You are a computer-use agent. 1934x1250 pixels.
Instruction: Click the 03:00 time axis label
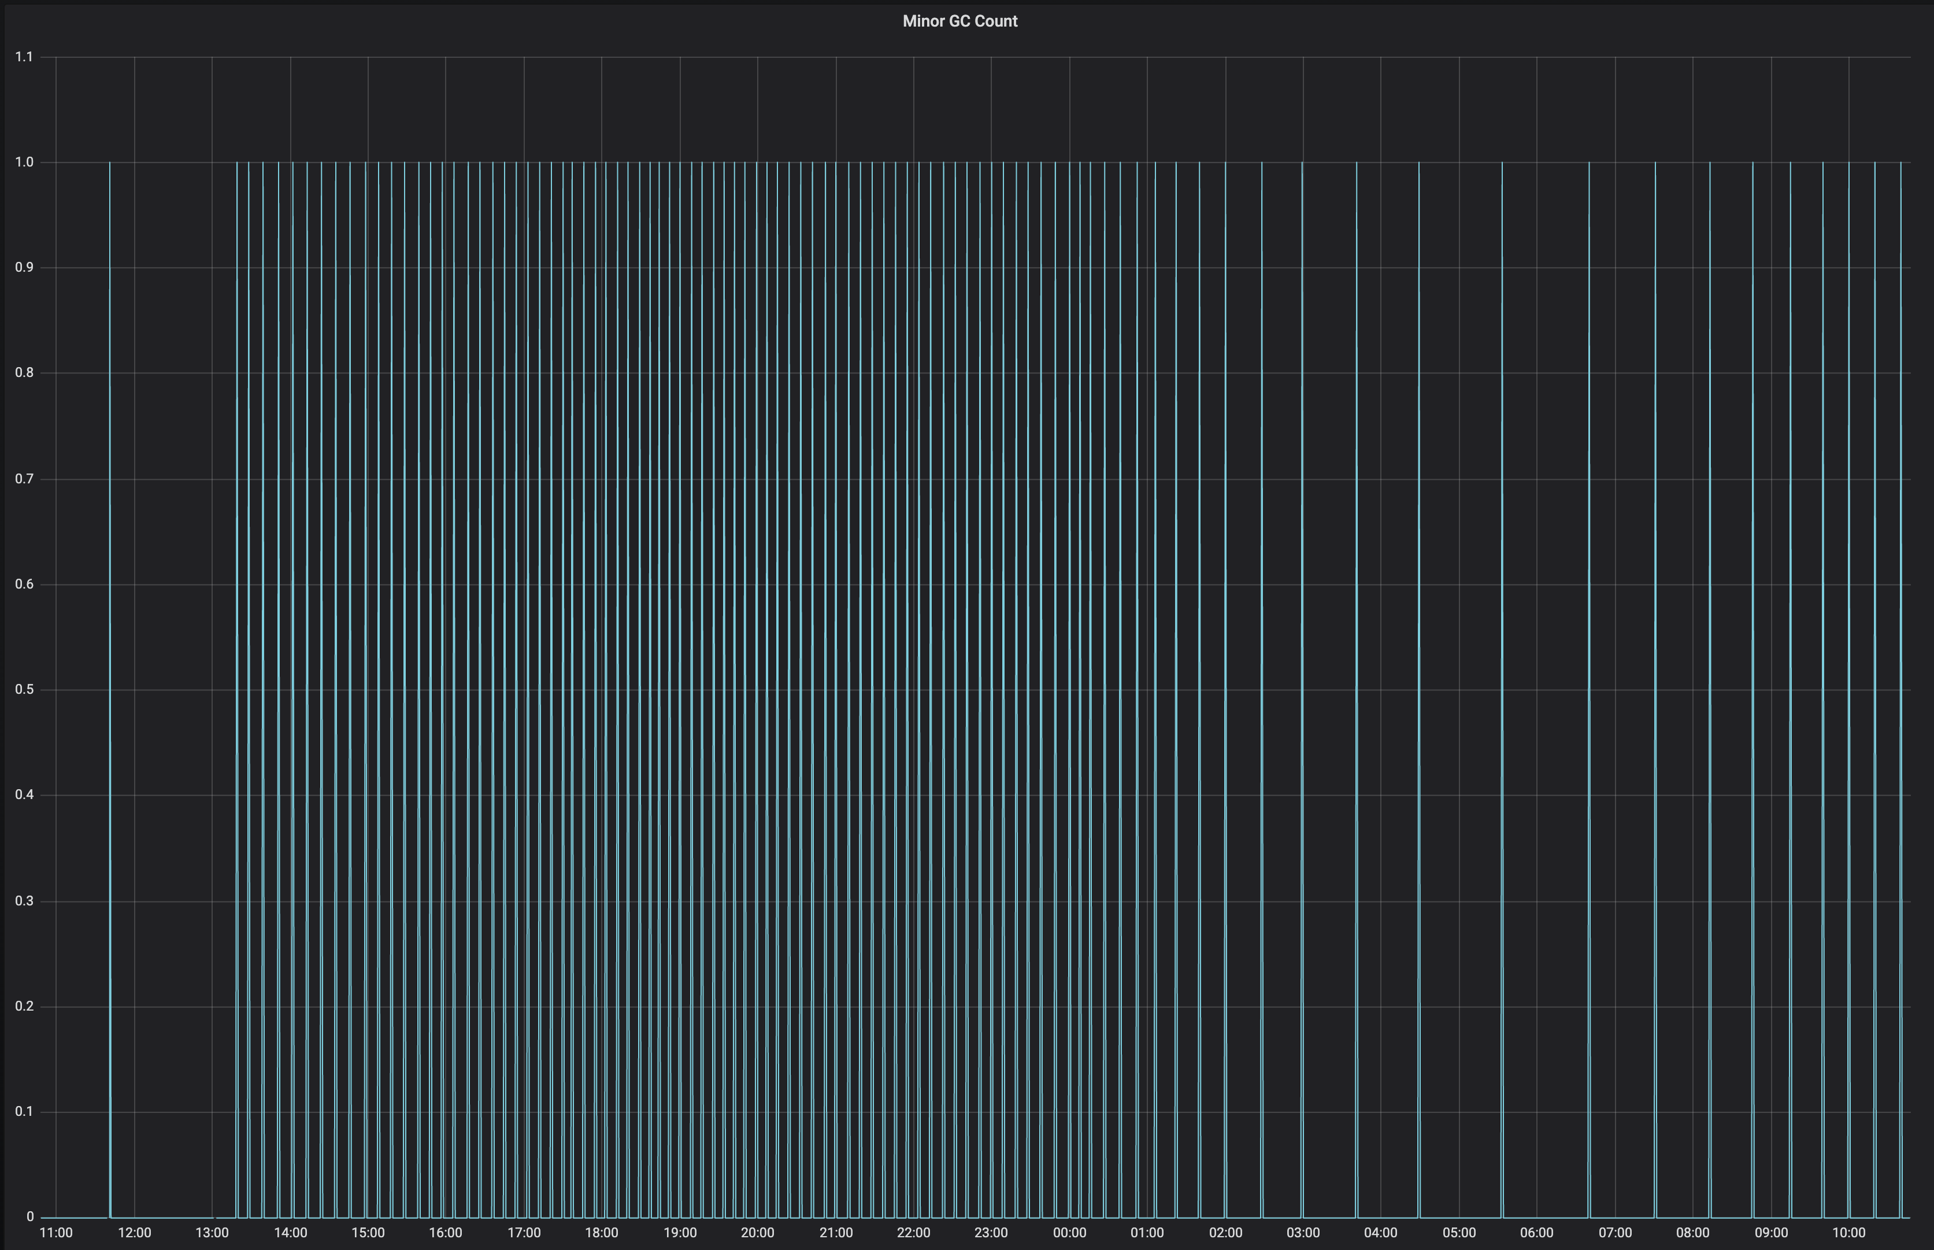pos(1303,1233)
